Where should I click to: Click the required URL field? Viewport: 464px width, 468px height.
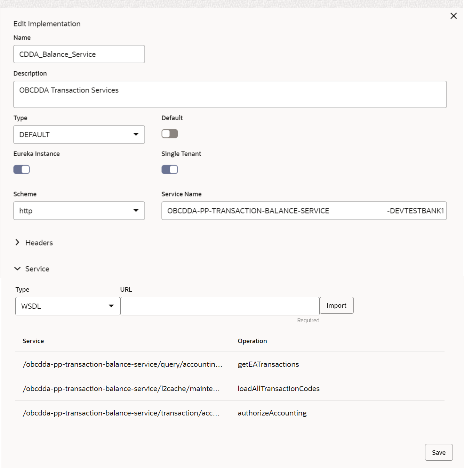pyautogui.click(x=219, y=306)
